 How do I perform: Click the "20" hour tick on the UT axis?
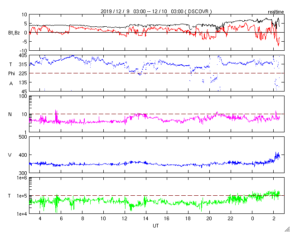209,219
